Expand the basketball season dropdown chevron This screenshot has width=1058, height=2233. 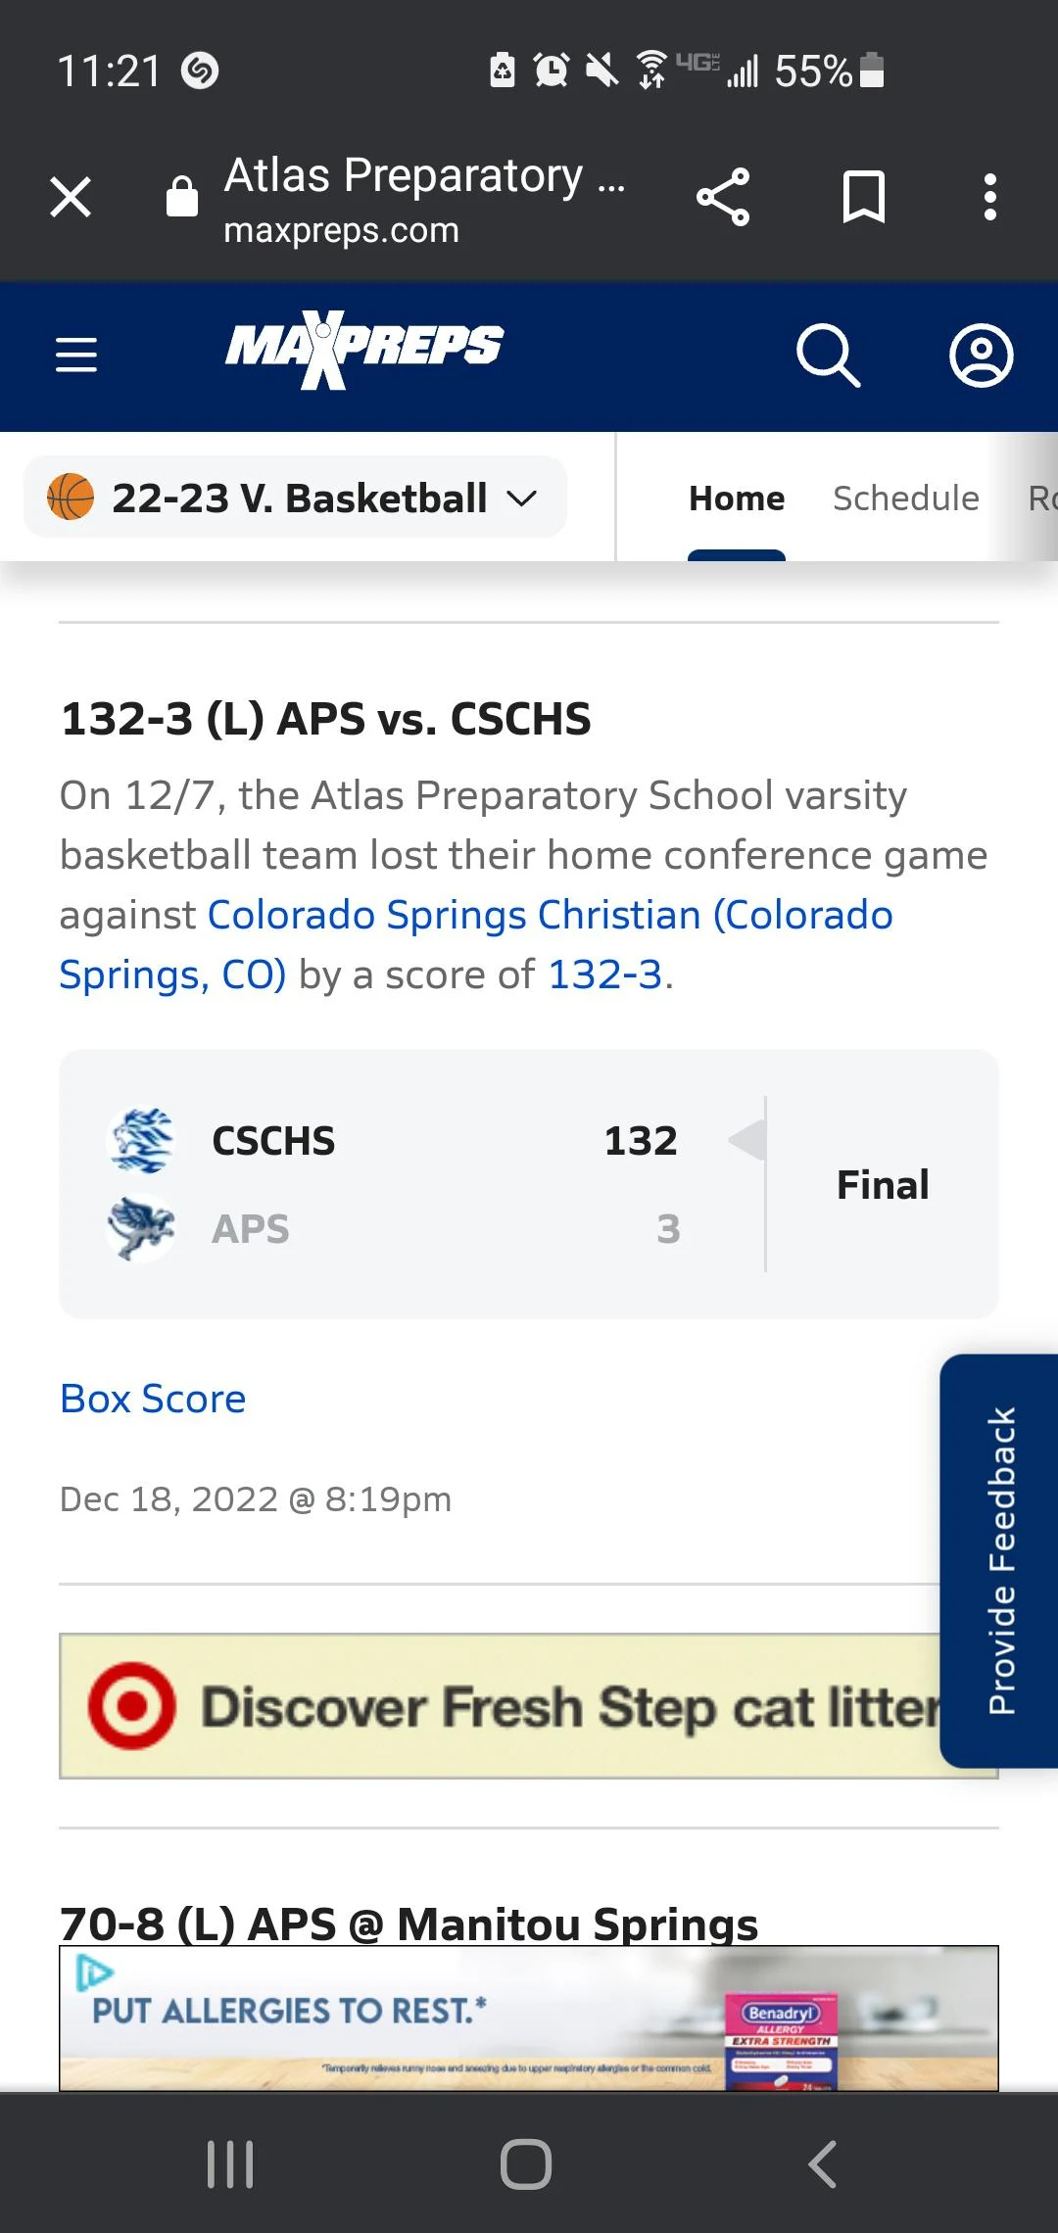pos(522,497)
